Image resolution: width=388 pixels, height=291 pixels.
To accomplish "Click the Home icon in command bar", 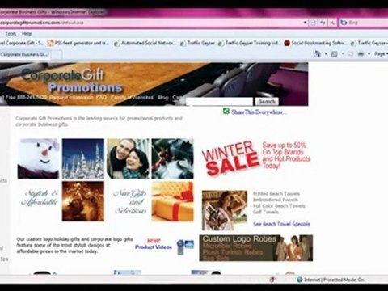I will (x=318, y=54).
